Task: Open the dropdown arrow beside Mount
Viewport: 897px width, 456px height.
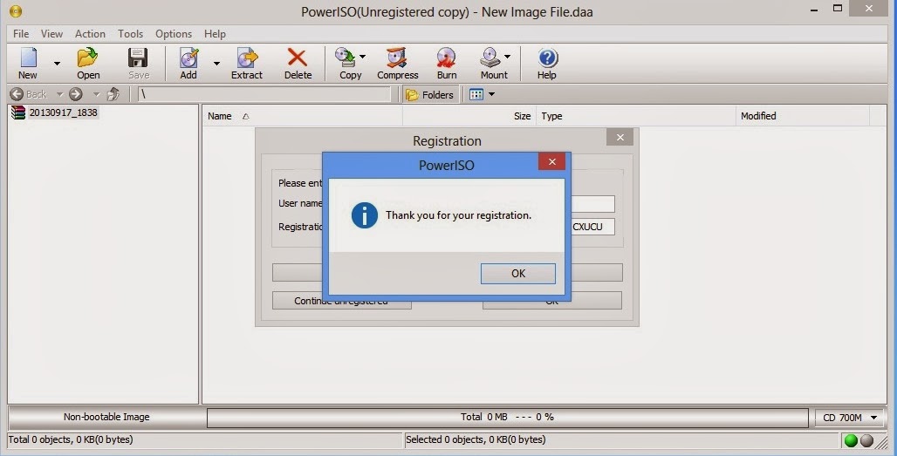Action: [508, 57]
